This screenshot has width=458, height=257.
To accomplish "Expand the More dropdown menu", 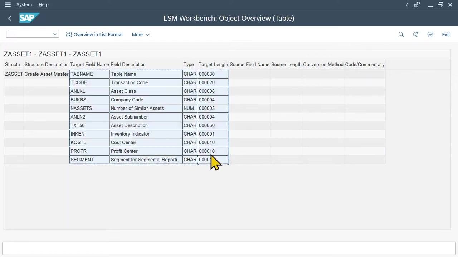I will coord(141,35).
